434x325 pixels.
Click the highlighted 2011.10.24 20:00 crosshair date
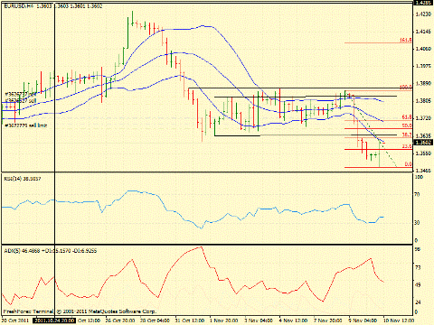click(54, 320)
